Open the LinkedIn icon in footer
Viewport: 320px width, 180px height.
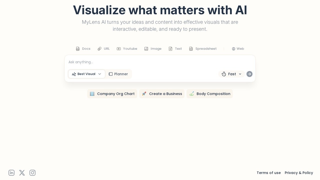pos(11,173)
